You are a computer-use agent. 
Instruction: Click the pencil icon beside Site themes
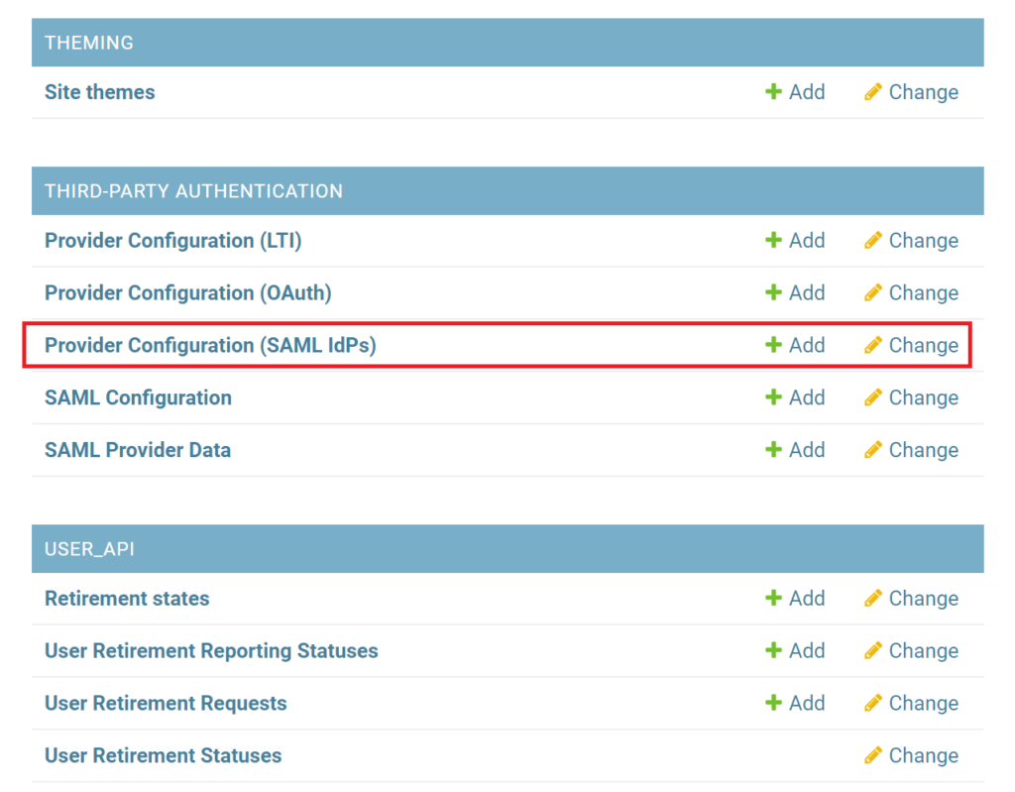(872, 92)
